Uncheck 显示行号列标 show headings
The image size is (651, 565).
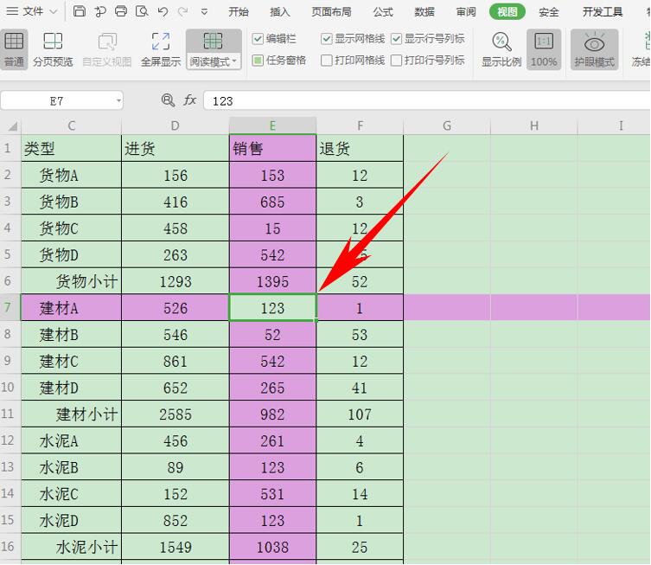396,39
